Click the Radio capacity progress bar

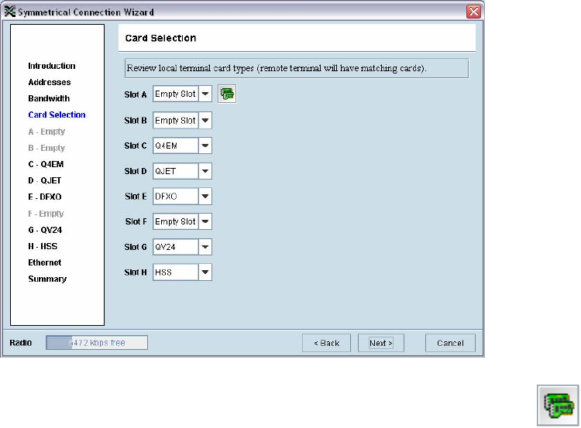(x=97, y=342)
